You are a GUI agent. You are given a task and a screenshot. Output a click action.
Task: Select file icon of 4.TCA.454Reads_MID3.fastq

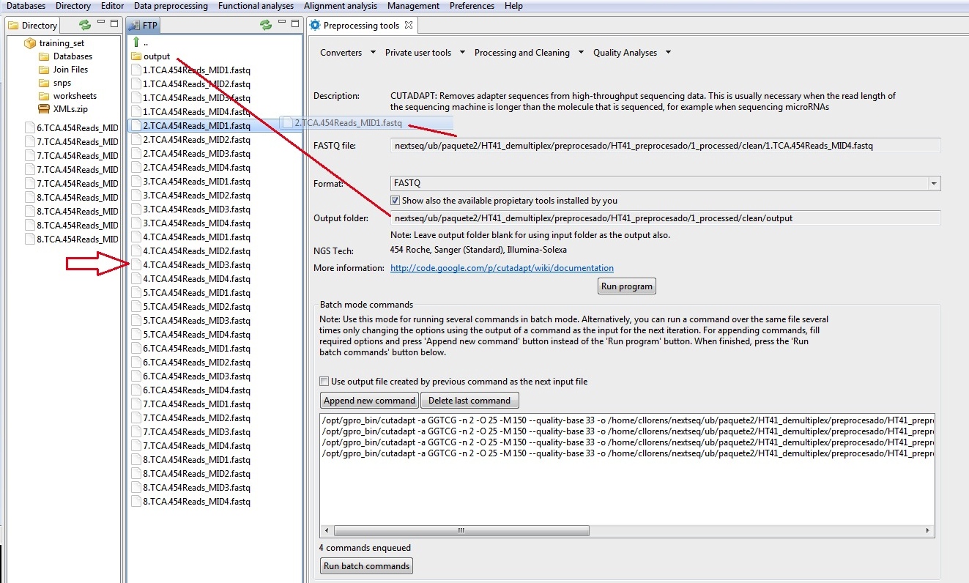(135, 265)
